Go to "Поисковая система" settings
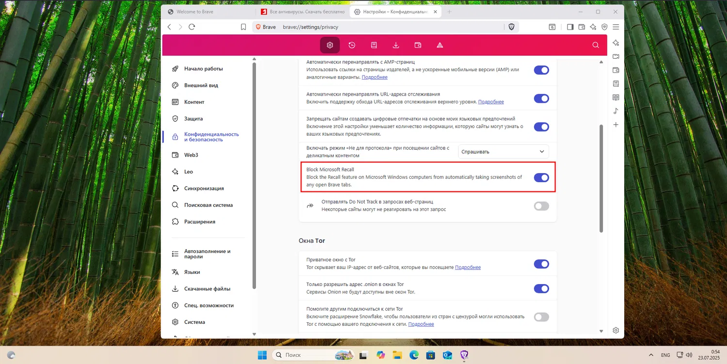This screenshot has width=727, height=364. pyautogui.click(x=207, y=205)
